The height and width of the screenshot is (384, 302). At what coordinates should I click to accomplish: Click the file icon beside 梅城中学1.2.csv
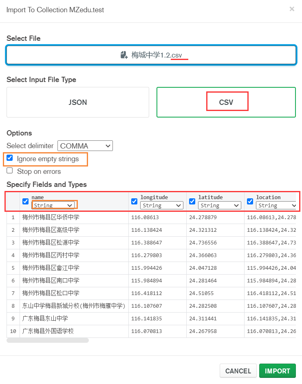pos(124,55)
